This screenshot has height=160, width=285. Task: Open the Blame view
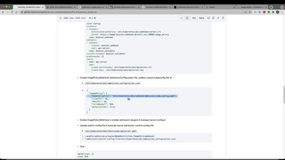[202, 18]
